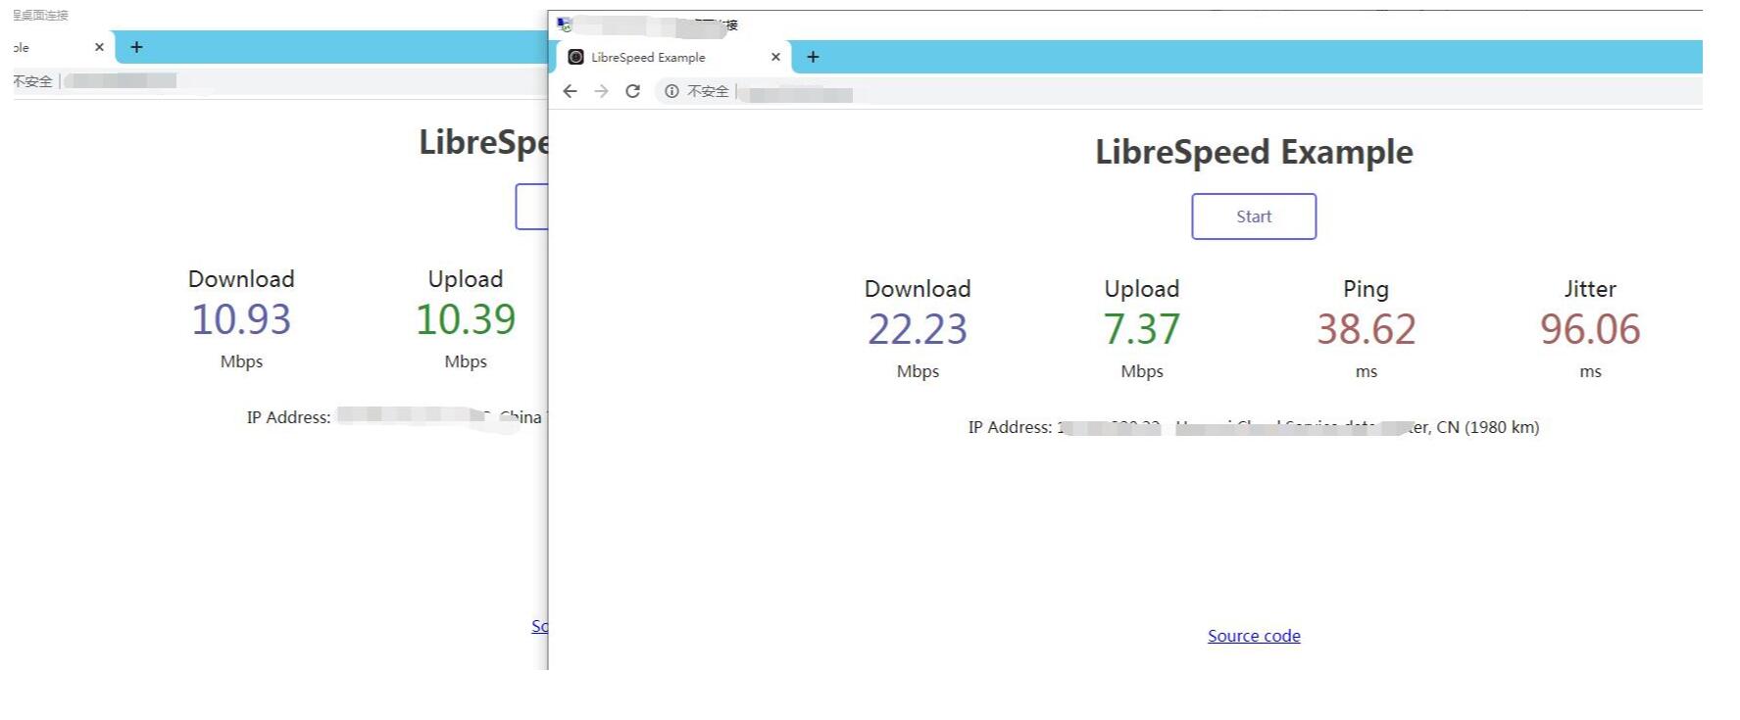
Task: Click the Download label in front window
Action: (x=918, y=289)
